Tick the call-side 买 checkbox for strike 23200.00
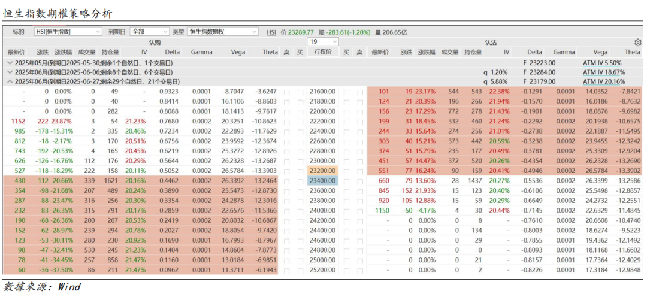This screenshot has height=297, width=647. (300, 171)
